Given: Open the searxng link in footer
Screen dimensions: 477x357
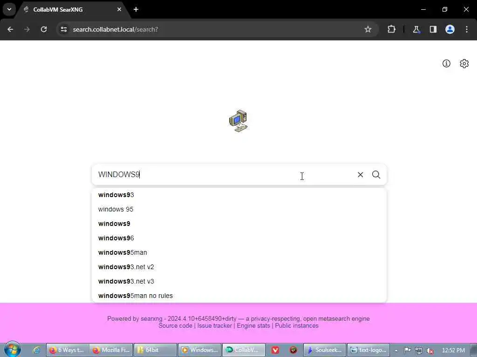Looking at the screenshot, I should tap(151, 319).
